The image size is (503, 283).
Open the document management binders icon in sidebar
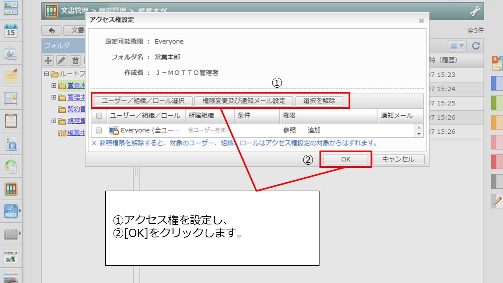tap(11, 189)
